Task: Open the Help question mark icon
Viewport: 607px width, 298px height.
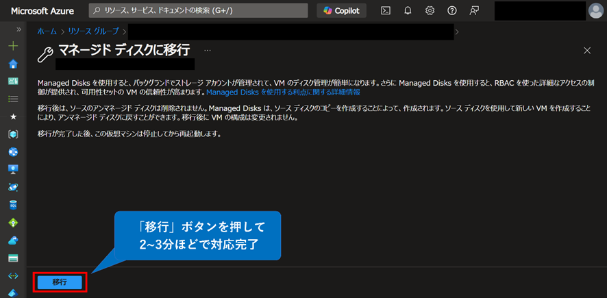Action: click(x=451, y=11)
